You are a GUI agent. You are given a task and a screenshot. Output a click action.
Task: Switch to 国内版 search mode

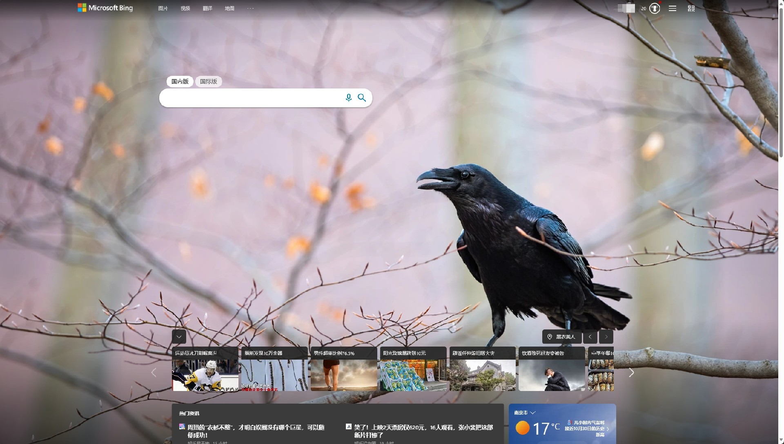coord(180,82)
